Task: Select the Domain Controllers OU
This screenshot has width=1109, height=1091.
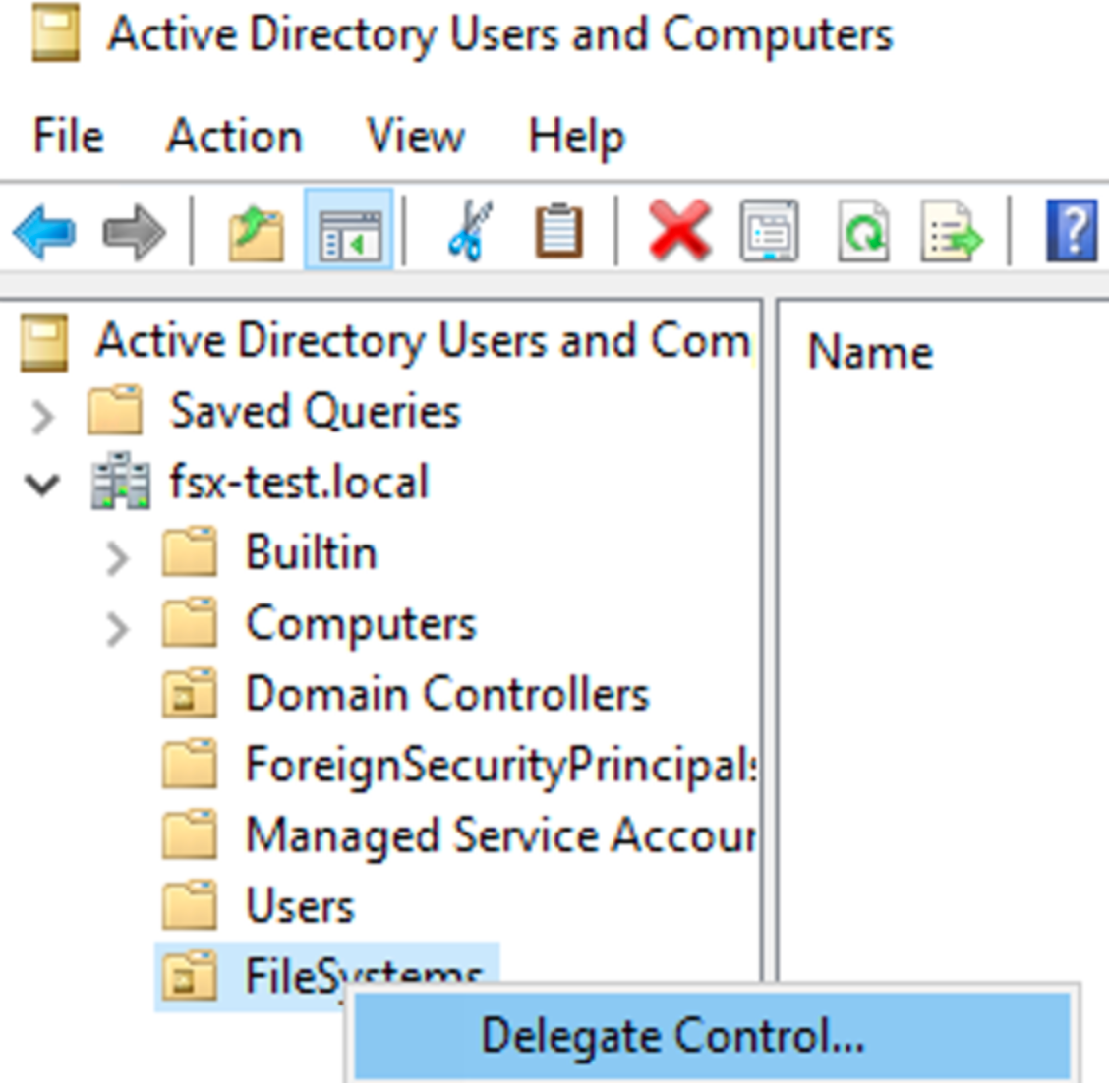Action: coord(447,693)
